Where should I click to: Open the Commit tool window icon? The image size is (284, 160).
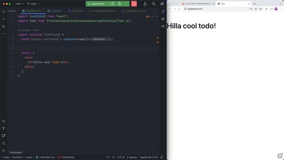pos(4,19)
